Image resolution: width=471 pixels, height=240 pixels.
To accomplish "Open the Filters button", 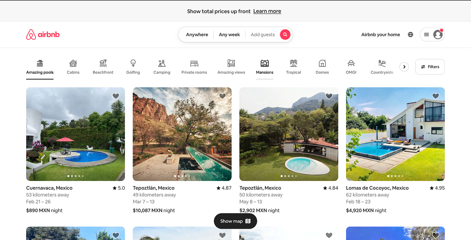I will click(430, 67).
